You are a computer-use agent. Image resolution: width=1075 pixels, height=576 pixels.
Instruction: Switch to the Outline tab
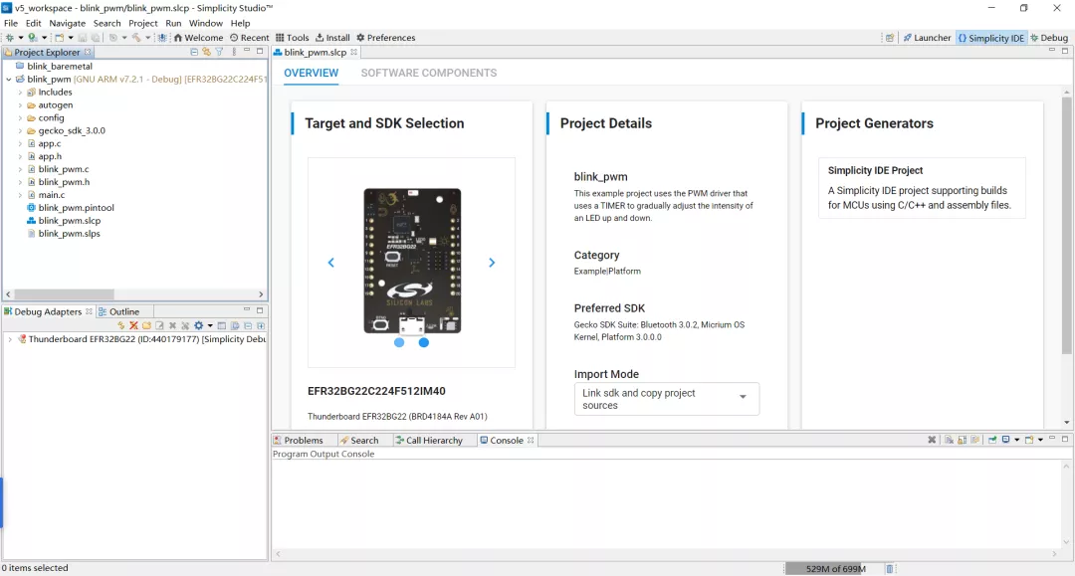pos(119,311)
